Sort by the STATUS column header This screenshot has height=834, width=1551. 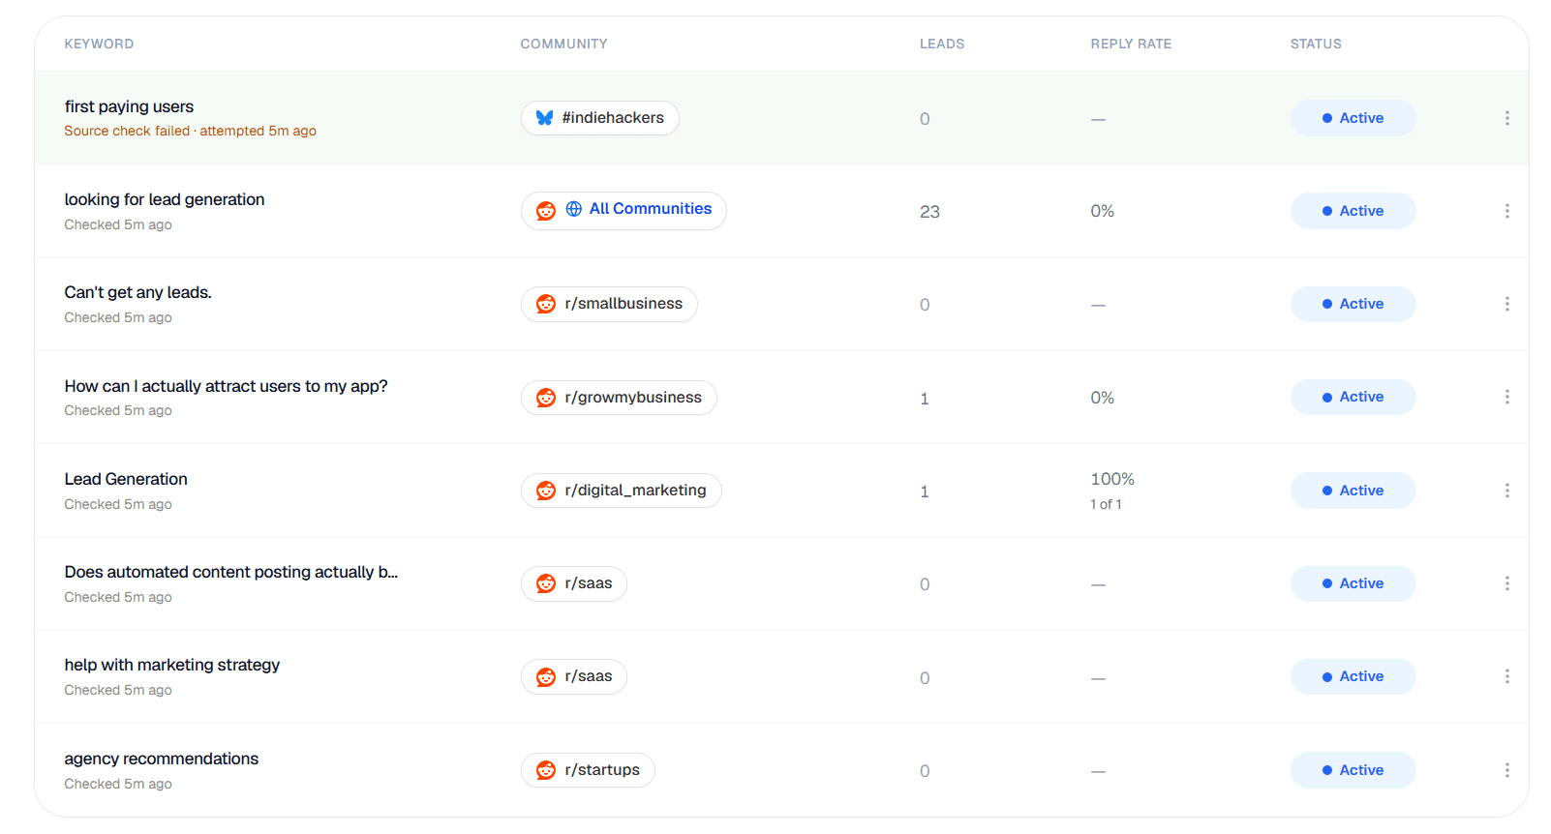(1316, 44)
